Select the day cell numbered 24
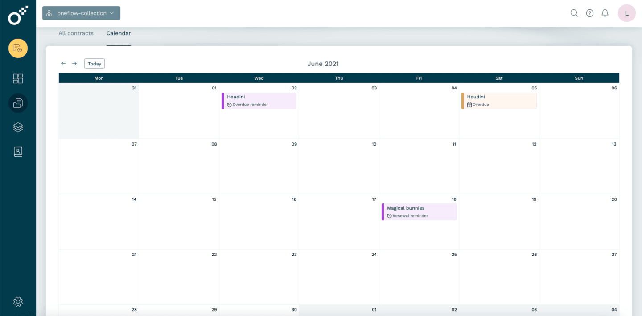642x316 pixels. pos(339,277)
